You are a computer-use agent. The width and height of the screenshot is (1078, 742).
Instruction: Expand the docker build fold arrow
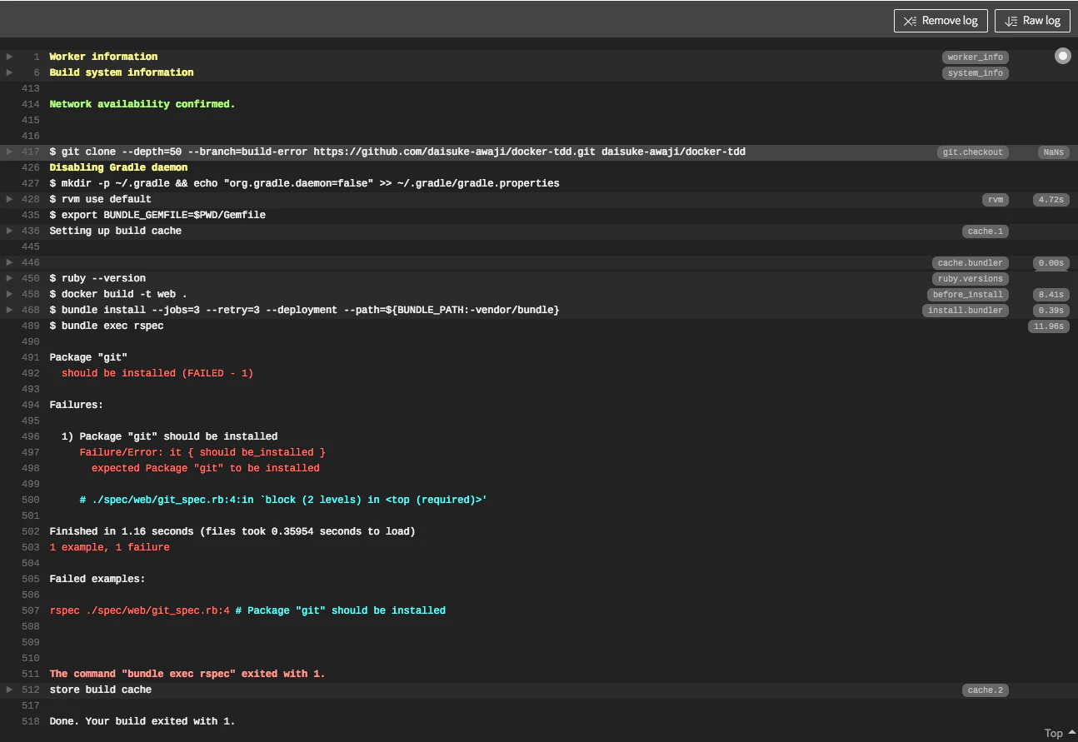pos(10,294)
